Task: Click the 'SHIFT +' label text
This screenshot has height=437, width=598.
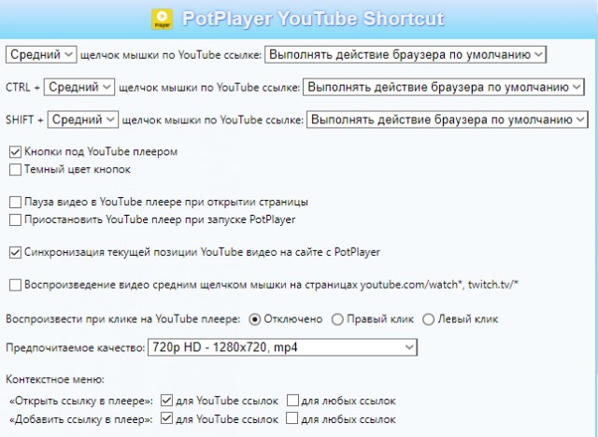Action: coord(24,120)
